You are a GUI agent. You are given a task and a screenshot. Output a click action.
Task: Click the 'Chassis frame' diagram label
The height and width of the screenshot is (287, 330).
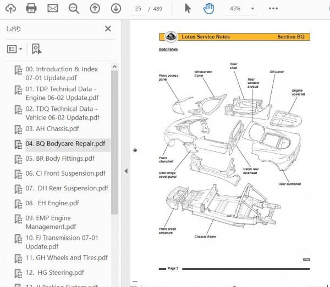[205, 237]
